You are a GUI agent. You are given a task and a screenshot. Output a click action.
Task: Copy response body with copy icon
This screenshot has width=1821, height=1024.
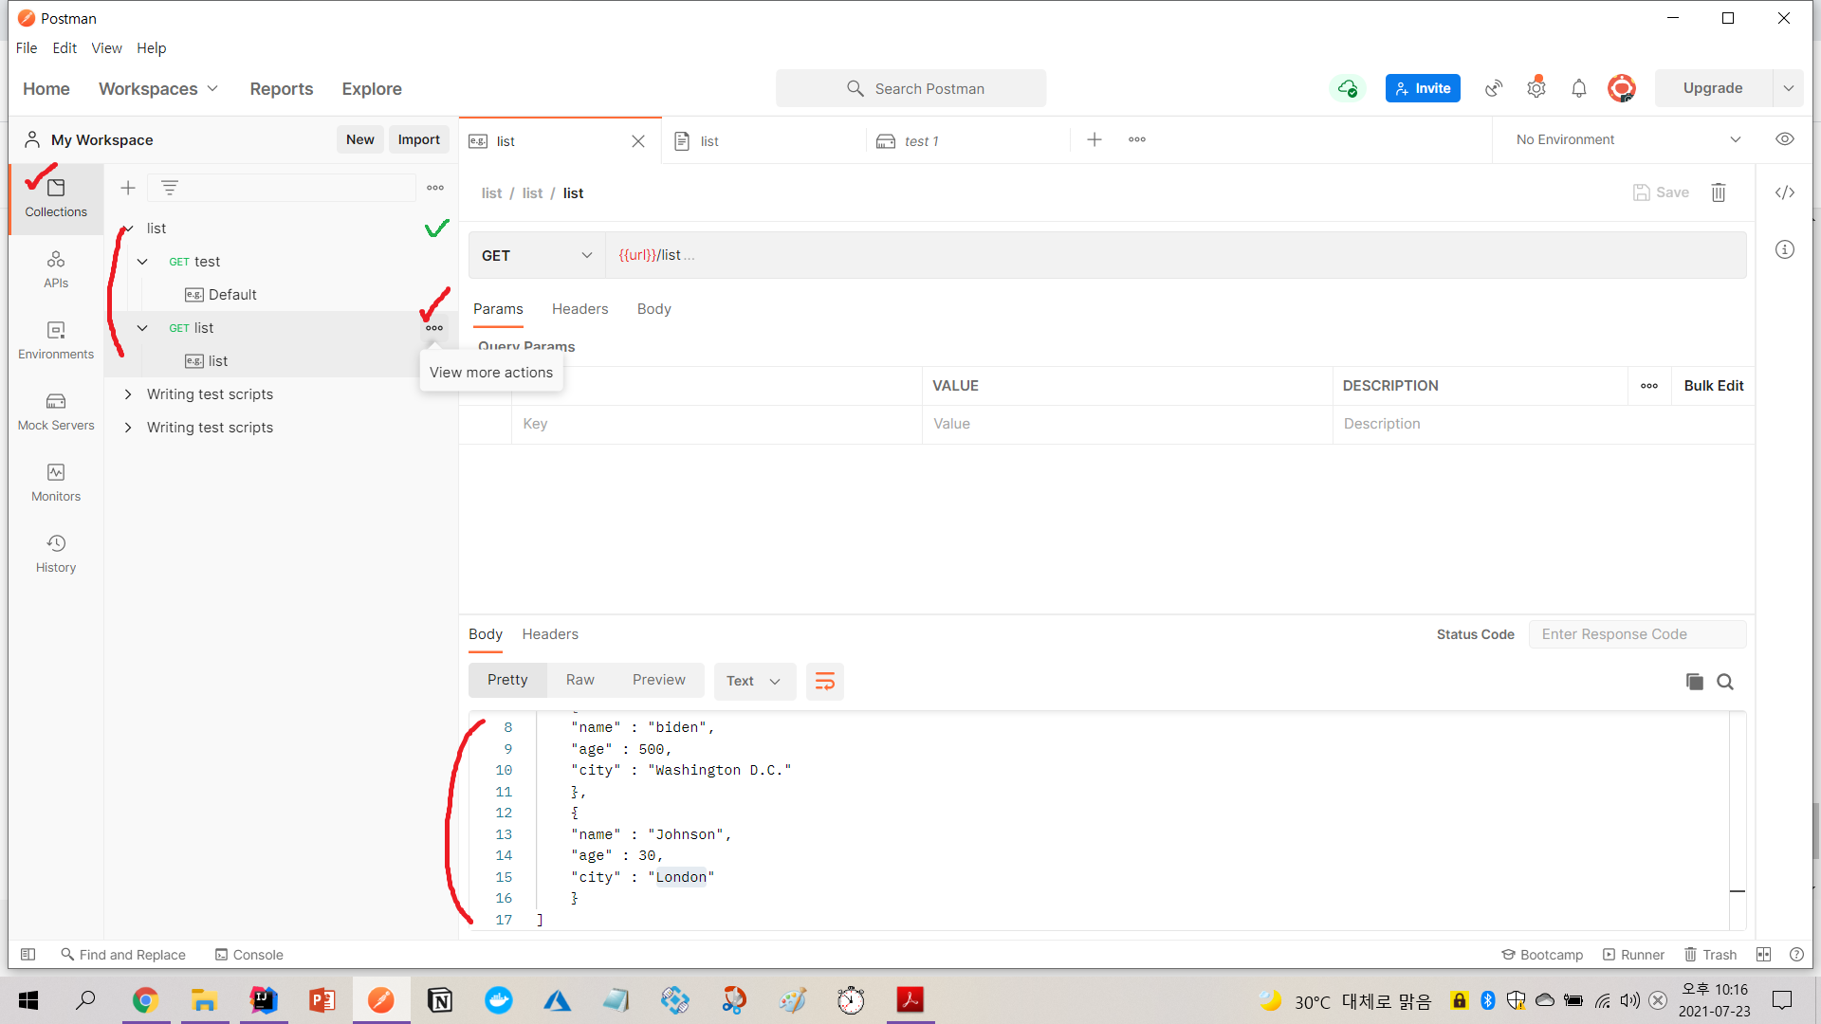[1694, 682]
